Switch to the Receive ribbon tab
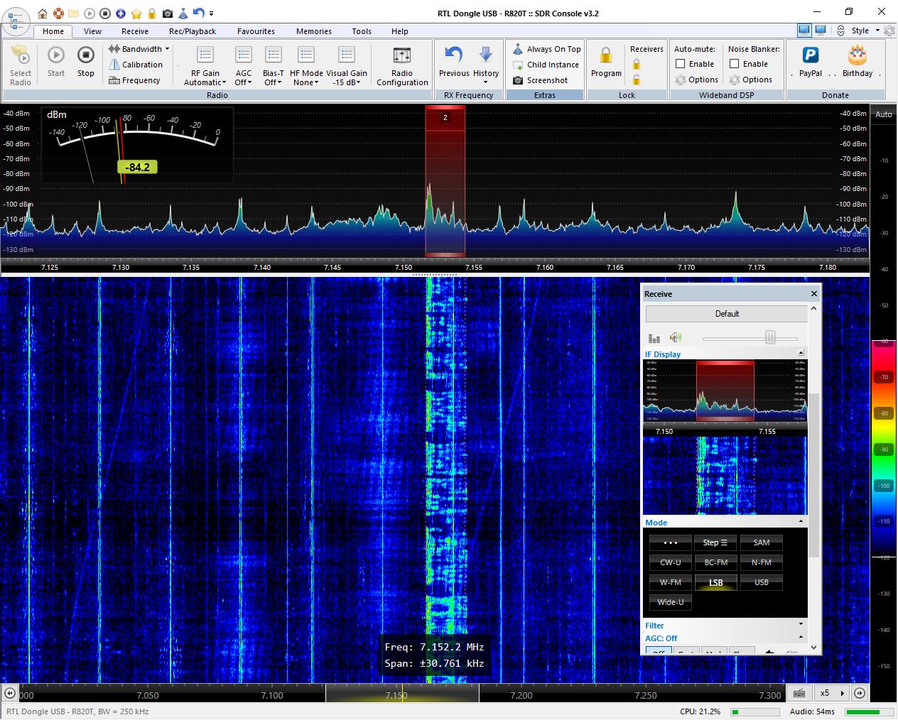898x720 pixels. (134, 31)
